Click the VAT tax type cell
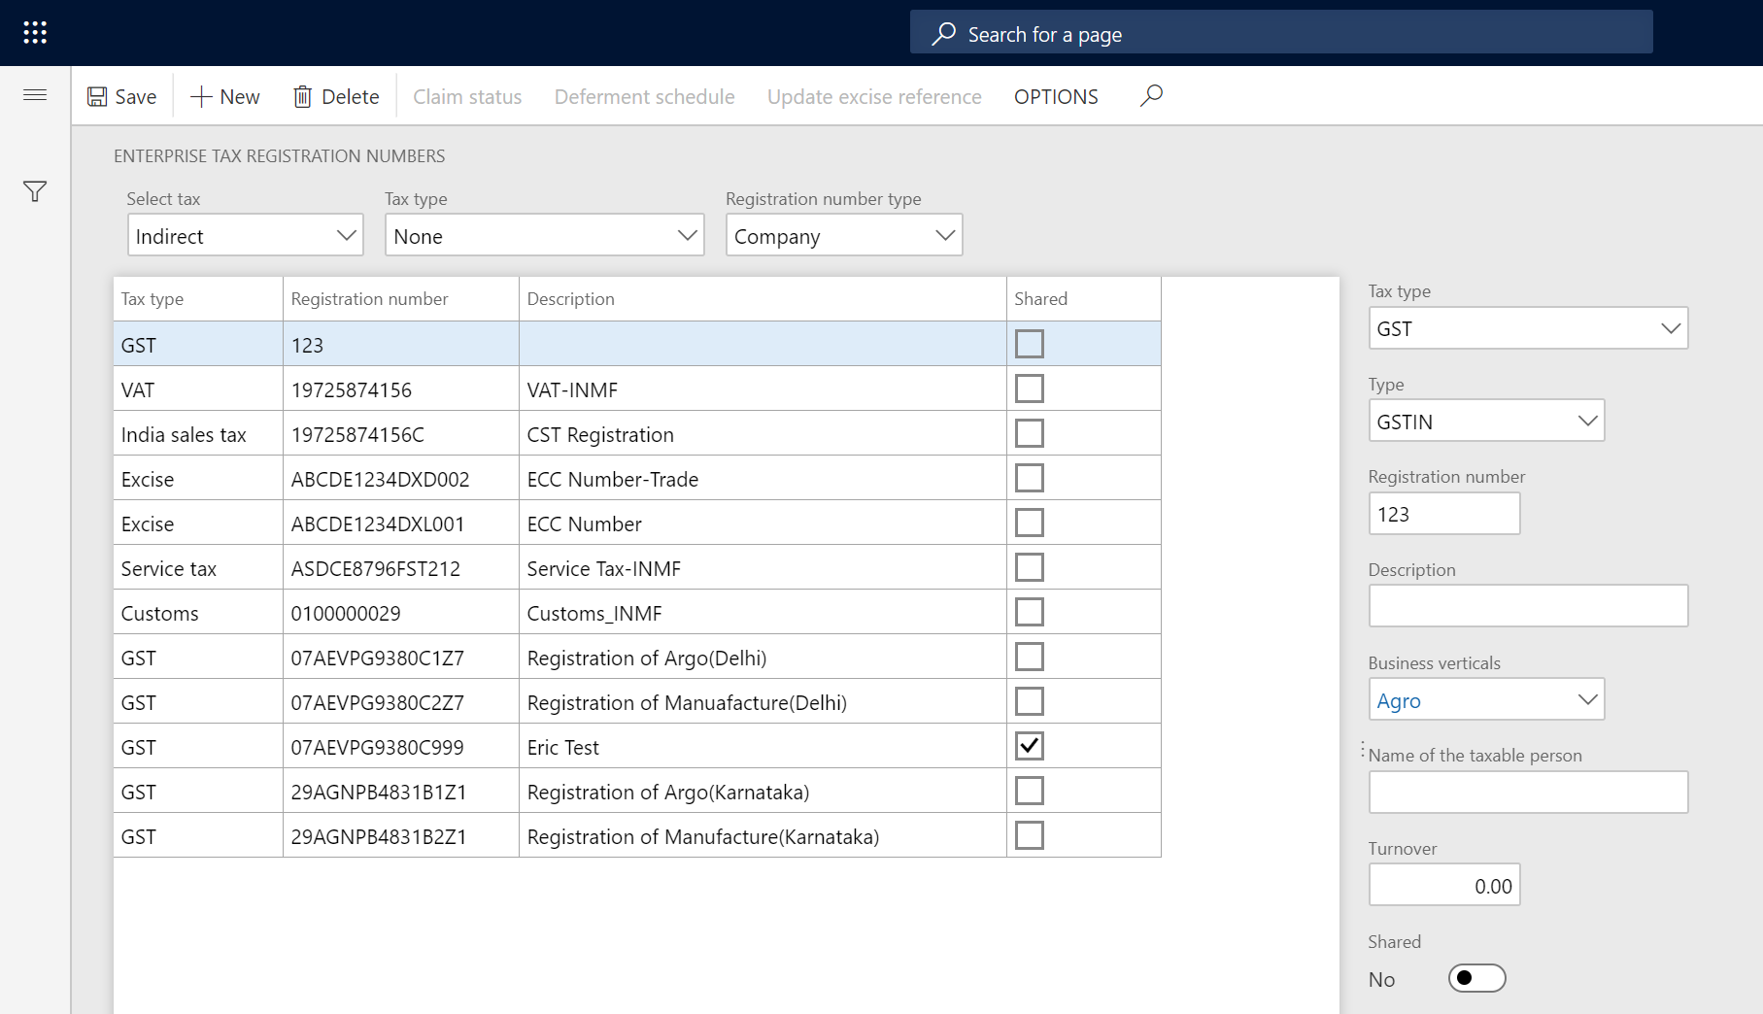 [198, 389]
